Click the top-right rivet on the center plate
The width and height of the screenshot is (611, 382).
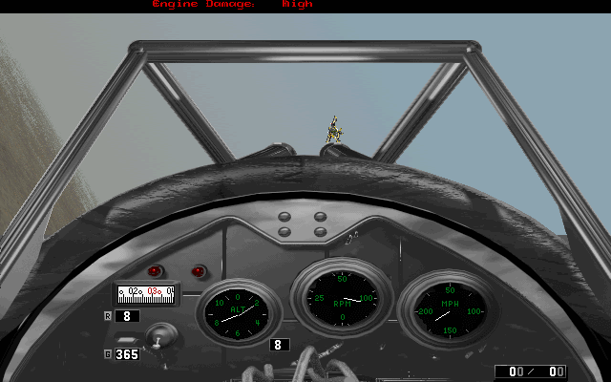pyautogui.click(x=321, y=217)
